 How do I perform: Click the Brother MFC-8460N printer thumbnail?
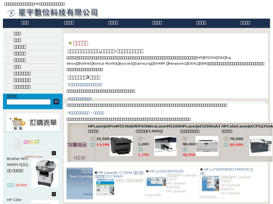(45, 173)
